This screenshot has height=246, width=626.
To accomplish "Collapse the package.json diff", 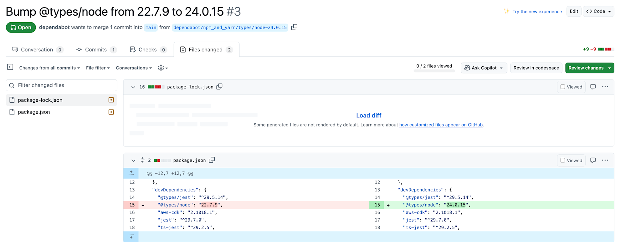I will (133, 161).
